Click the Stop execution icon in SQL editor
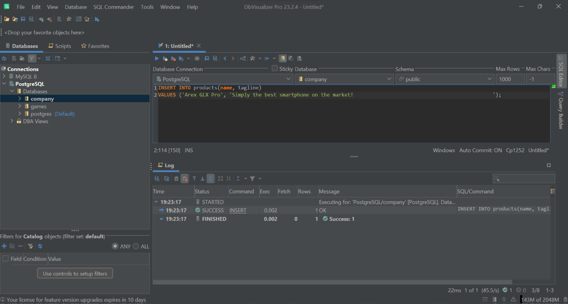Screen dimensions: 568x304 (x=197, y=58)
